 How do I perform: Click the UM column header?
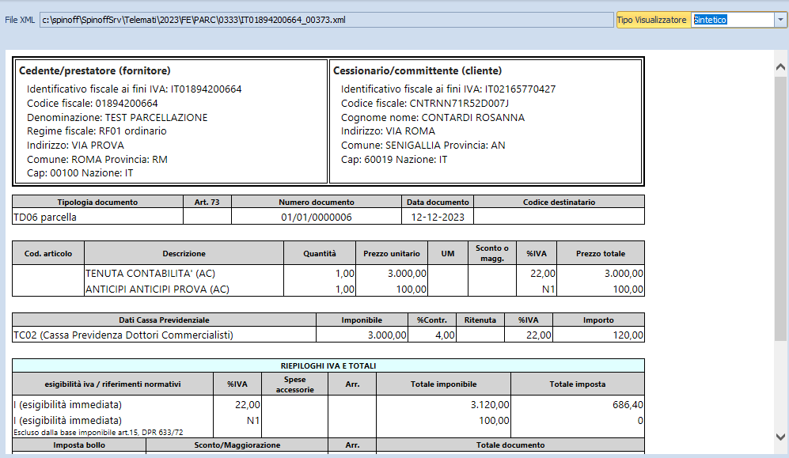click(x=448, y=253)
